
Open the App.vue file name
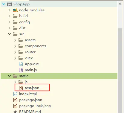(32, 64)
